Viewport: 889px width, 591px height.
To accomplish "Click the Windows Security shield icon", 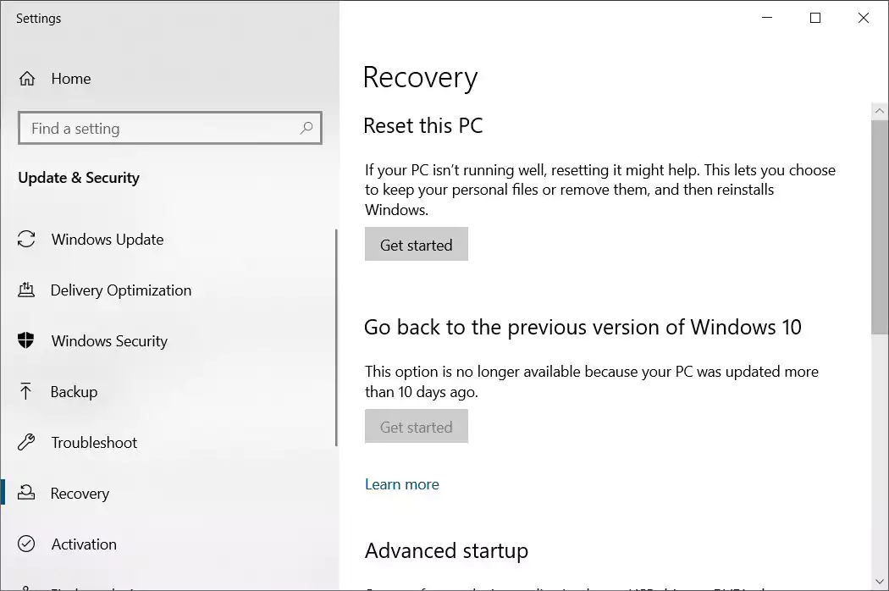I will pyautogui.click(x=26, y=340).
